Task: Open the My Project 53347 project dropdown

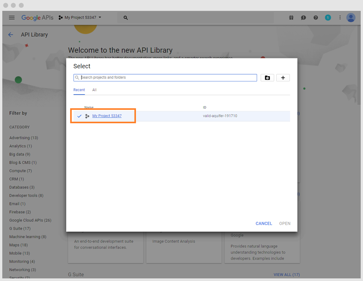Action: [x=80, y=17]
